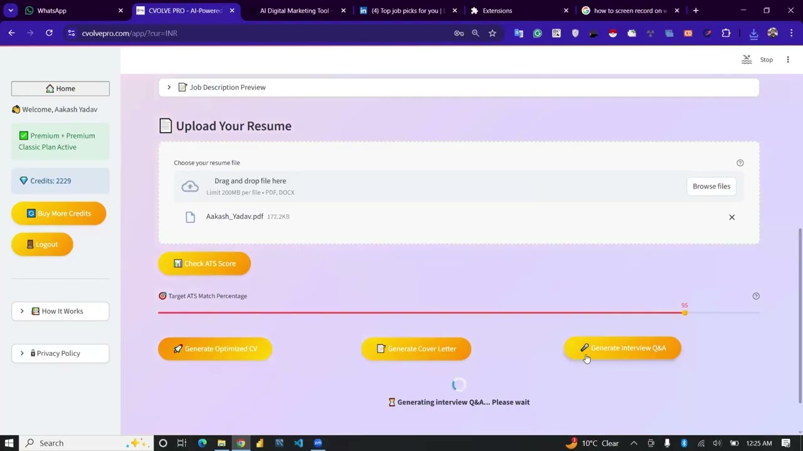Viewport: 803px width, 451px height.
Task: Open the browser downloads panel
Action: click(x=753, y=34)
